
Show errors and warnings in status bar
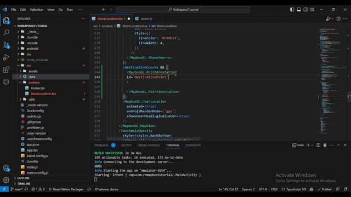point(38,189)
